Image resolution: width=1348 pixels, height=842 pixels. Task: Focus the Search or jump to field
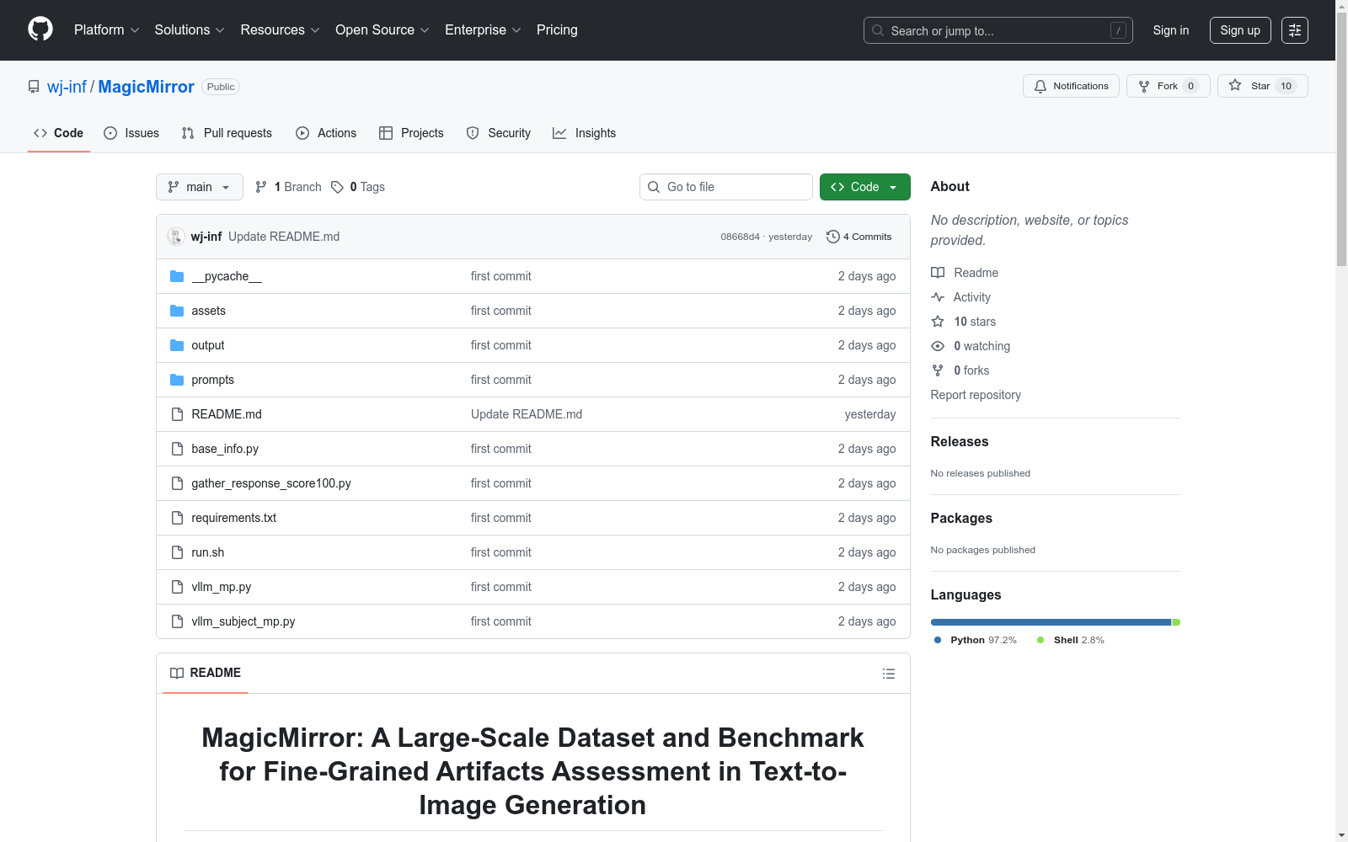coord(998,30)
